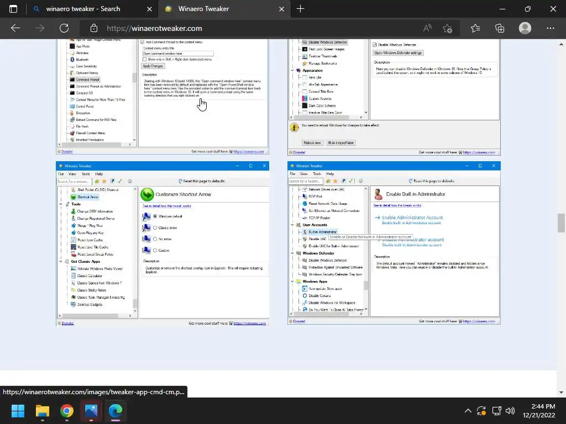Select the Windows default radio button
This screenshot has height=424, width=566.
point(155,216)
